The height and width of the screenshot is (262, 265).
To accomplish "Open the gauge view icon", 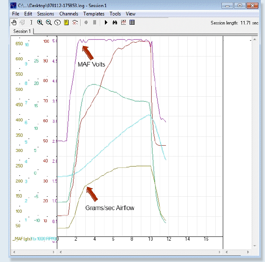I will tap(57, 22).
